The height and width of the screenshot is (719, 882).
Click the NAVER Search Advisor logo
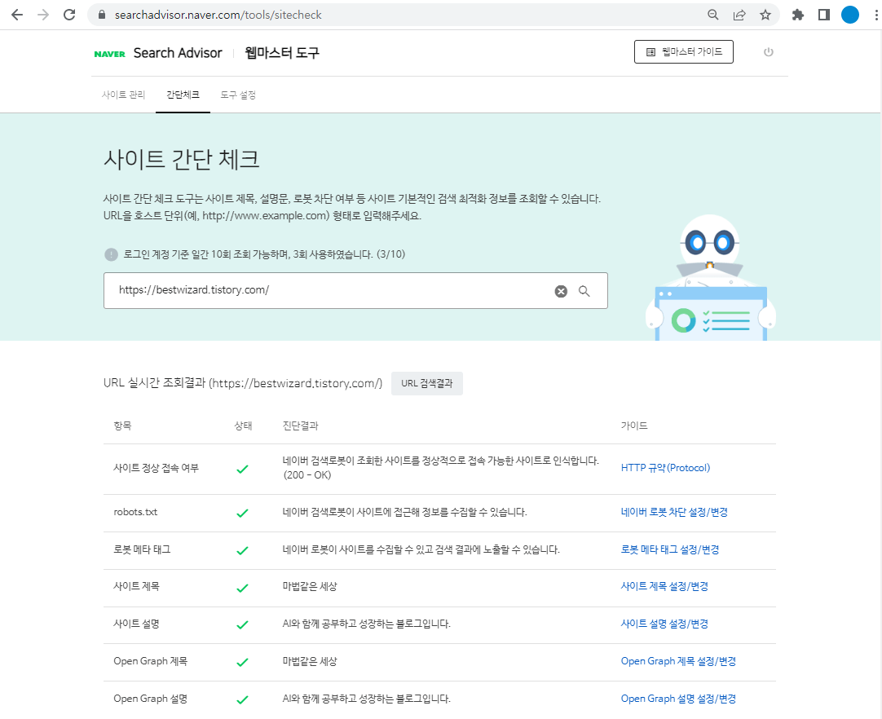pos(156,51)
